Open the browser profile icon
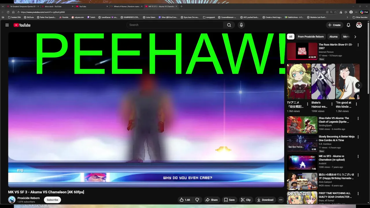 (351, 12)
